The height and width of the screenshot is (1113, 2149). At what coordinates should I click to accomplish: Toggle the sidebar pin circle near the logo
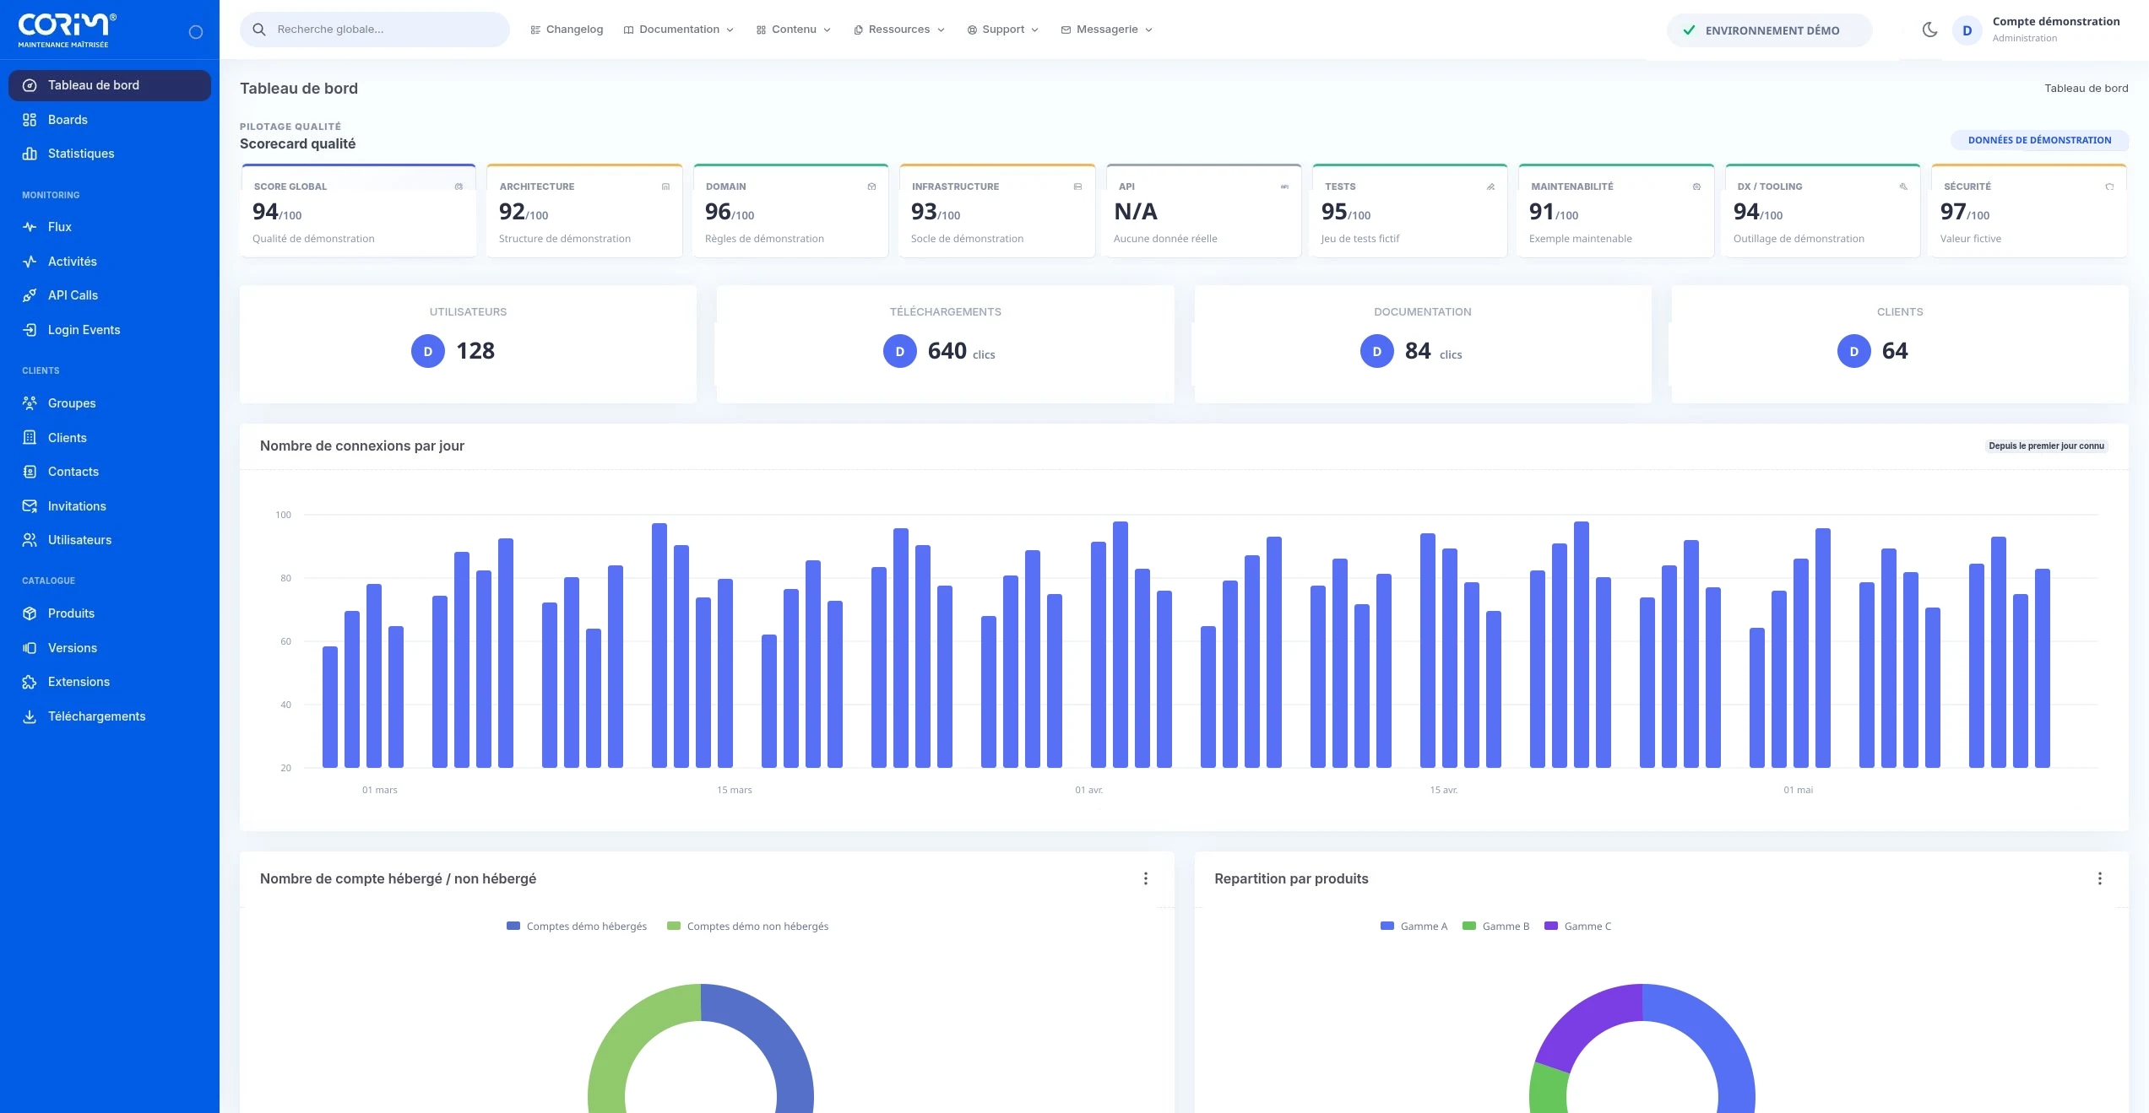(x=196, y=32)
